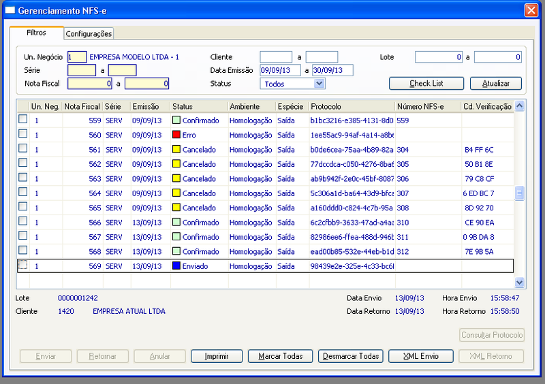Click the vertical scrollbar thumb of the table

520,193
